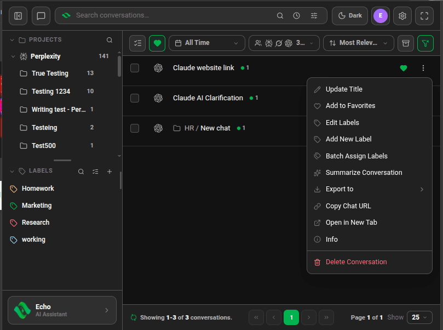Enter fullscreen with the expand icon
The width and height of the screenshot is (443, 330).
pyautogui.click(x=424, y=16)
